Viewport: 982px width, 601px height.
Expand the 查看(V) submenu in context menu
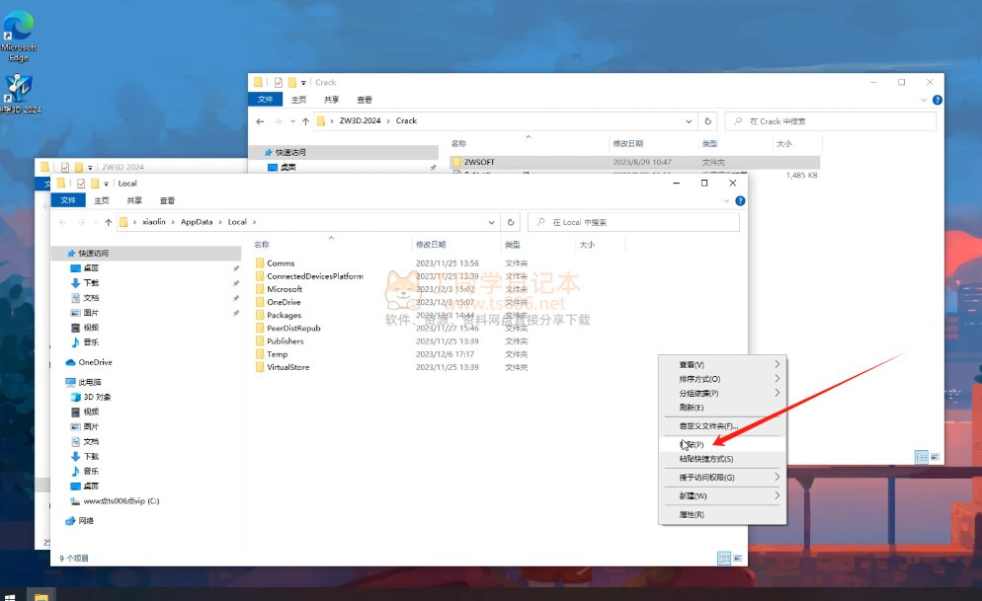721,365
